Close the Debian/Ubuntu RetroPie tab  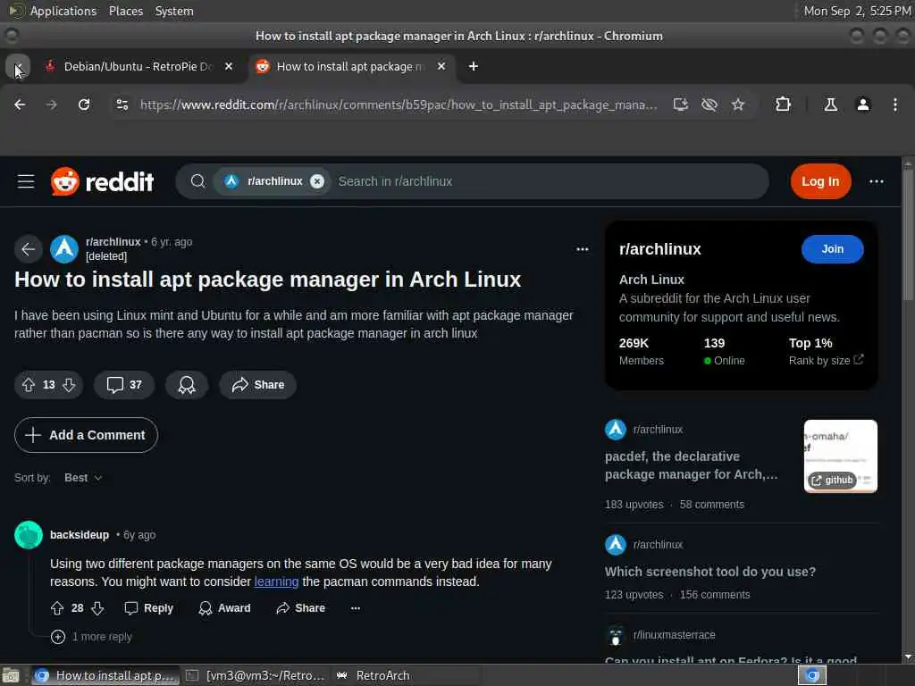pyautogui.click(x=229, y=66)
